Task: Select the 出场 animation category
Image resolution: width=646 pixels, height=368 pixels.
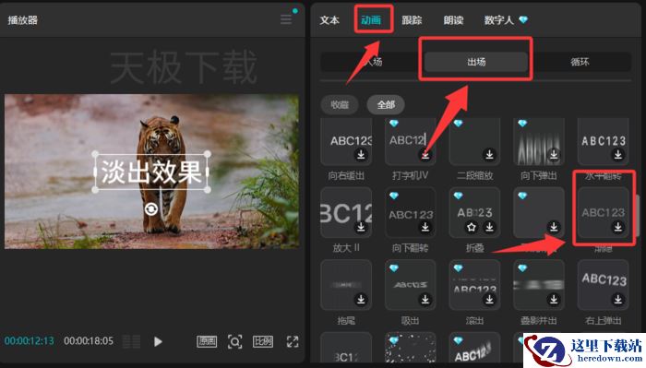Action: pyautogui.click(x=476, y=62)
